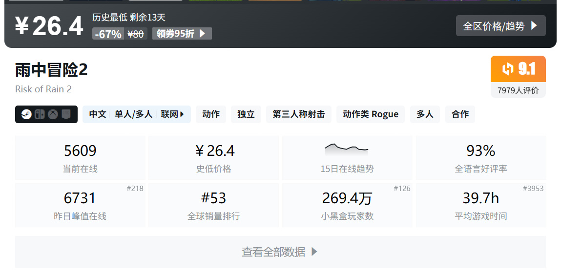Open 全区价格/趋势 price trend button
Viewport: 561px width, 278px height.
click(x=500, y=26)
